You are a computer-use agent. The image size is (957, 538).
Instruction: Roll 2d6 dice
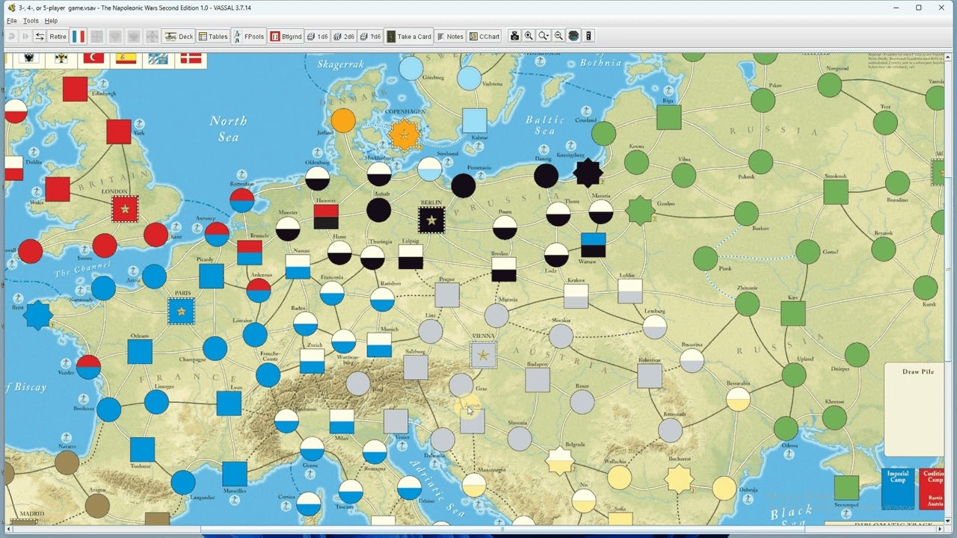tap(344, 36)
